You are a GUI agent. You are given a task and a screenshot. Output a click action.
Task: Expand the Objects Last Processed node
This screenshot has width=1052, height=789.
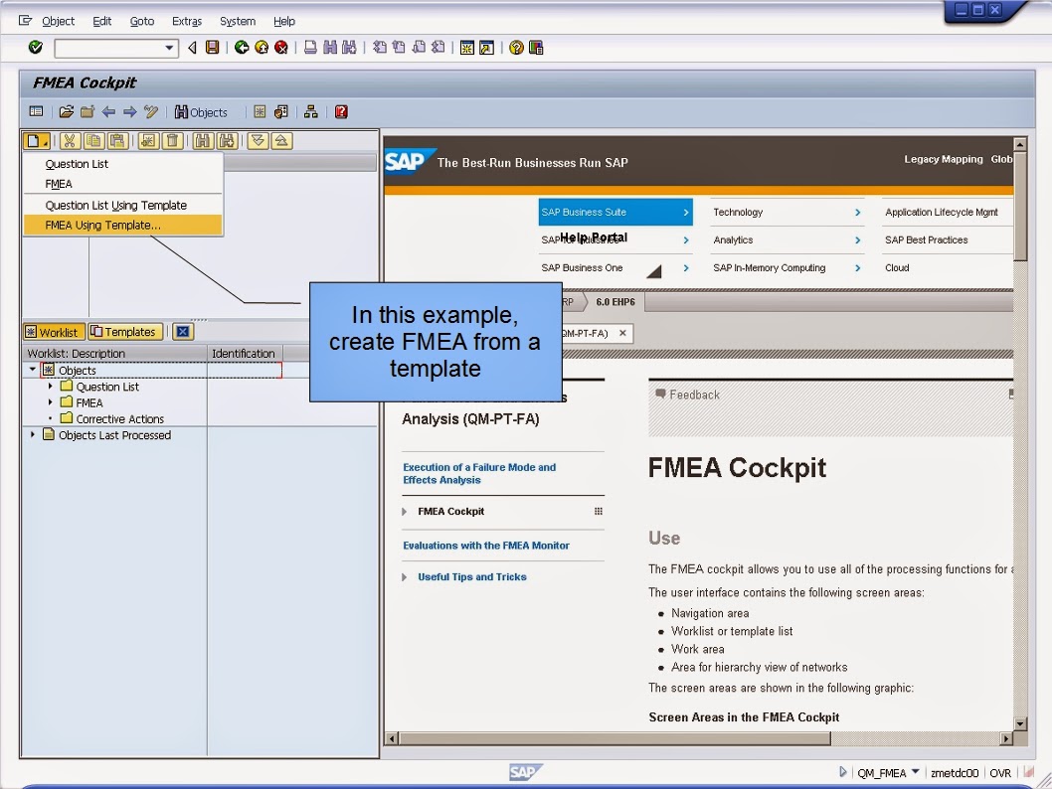32,434
